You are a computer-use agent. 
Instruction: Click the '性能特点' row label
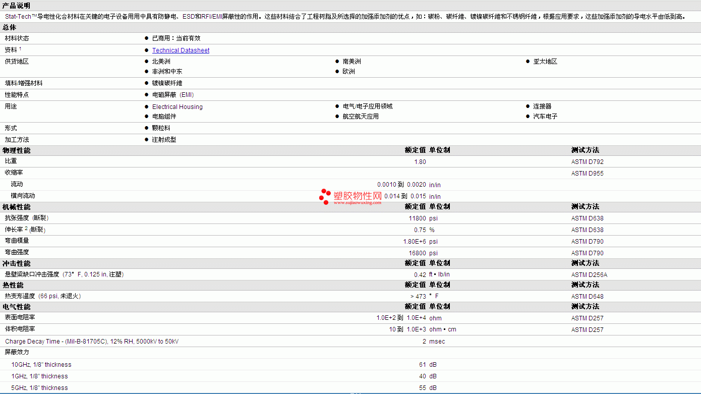(17, 95)
